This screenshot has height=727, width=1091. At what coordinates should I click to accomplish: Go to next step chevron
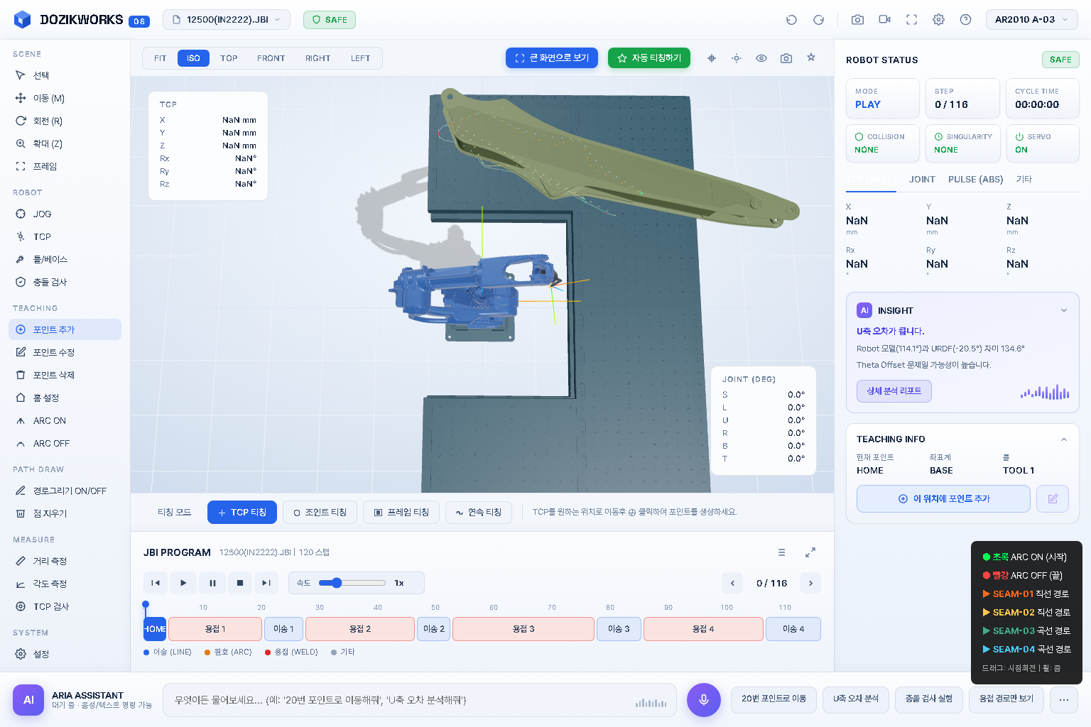(x=810, y=583)
